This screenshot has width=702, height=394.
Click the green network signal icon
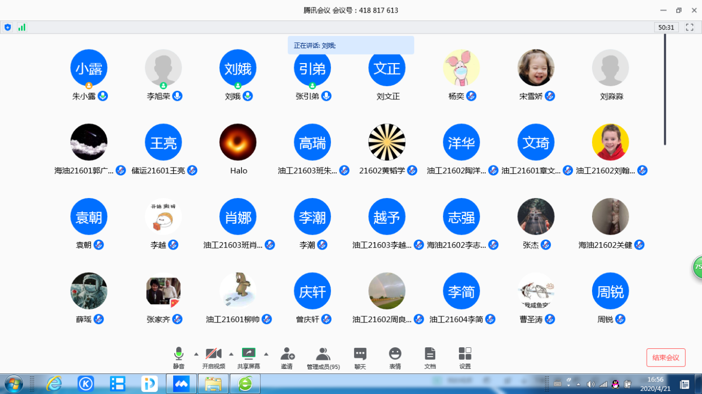[22, 27]
